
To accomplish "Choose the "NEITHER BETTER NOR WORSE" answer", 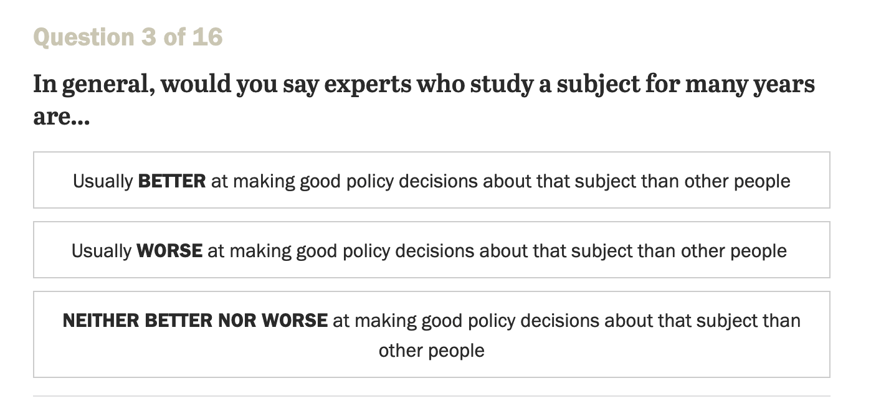I will click(431, 334).
